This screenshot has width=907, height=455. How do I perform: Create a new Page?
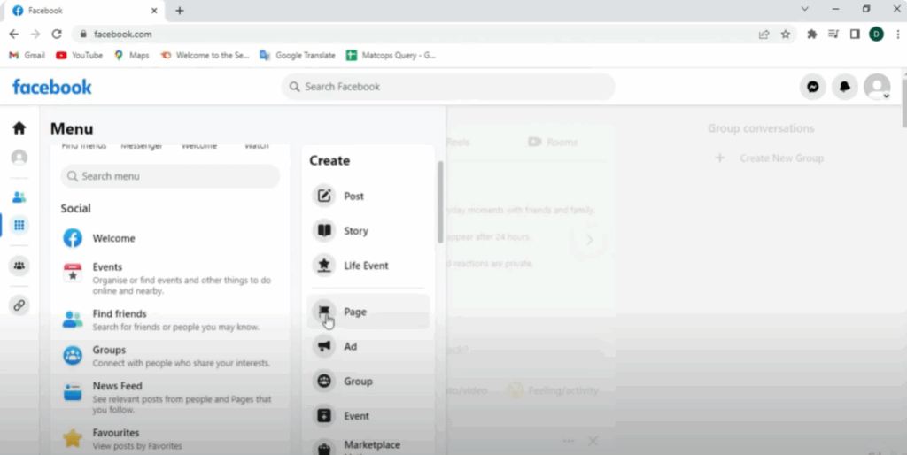(368, 312)
